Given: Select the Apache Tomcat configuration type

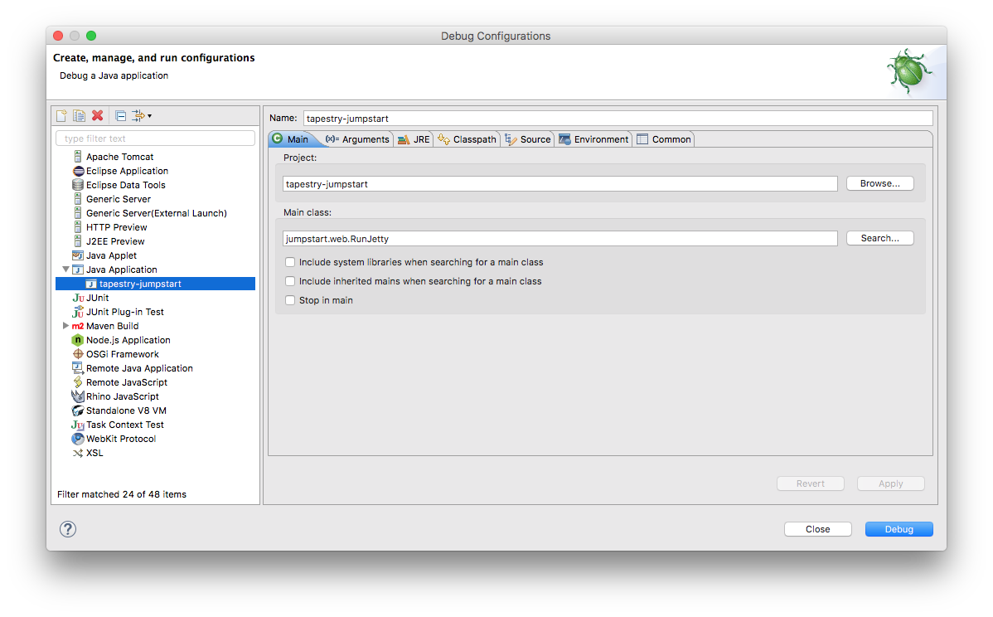Looking at the screenshot, I should tap(119, 157).
